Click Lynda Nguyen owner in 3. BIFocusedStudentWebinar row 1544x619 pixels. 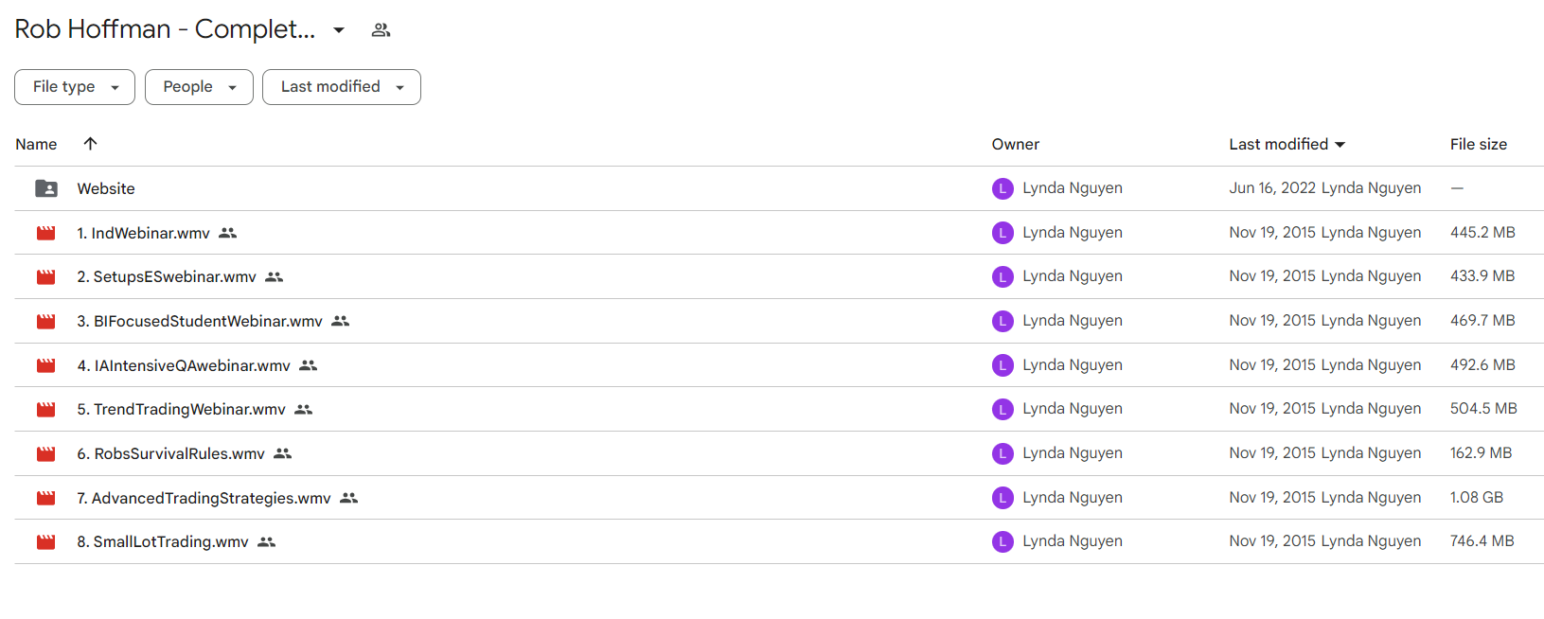[x=1073, y=321]
